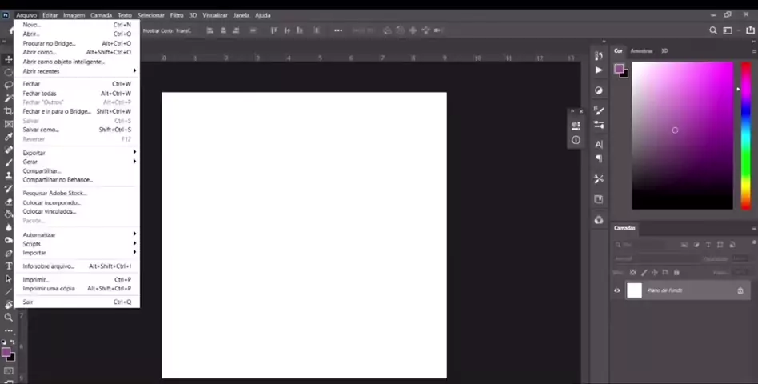Open the Filtro menu
Viewport: 758px width, 384px height.
(x=177, y=15)
